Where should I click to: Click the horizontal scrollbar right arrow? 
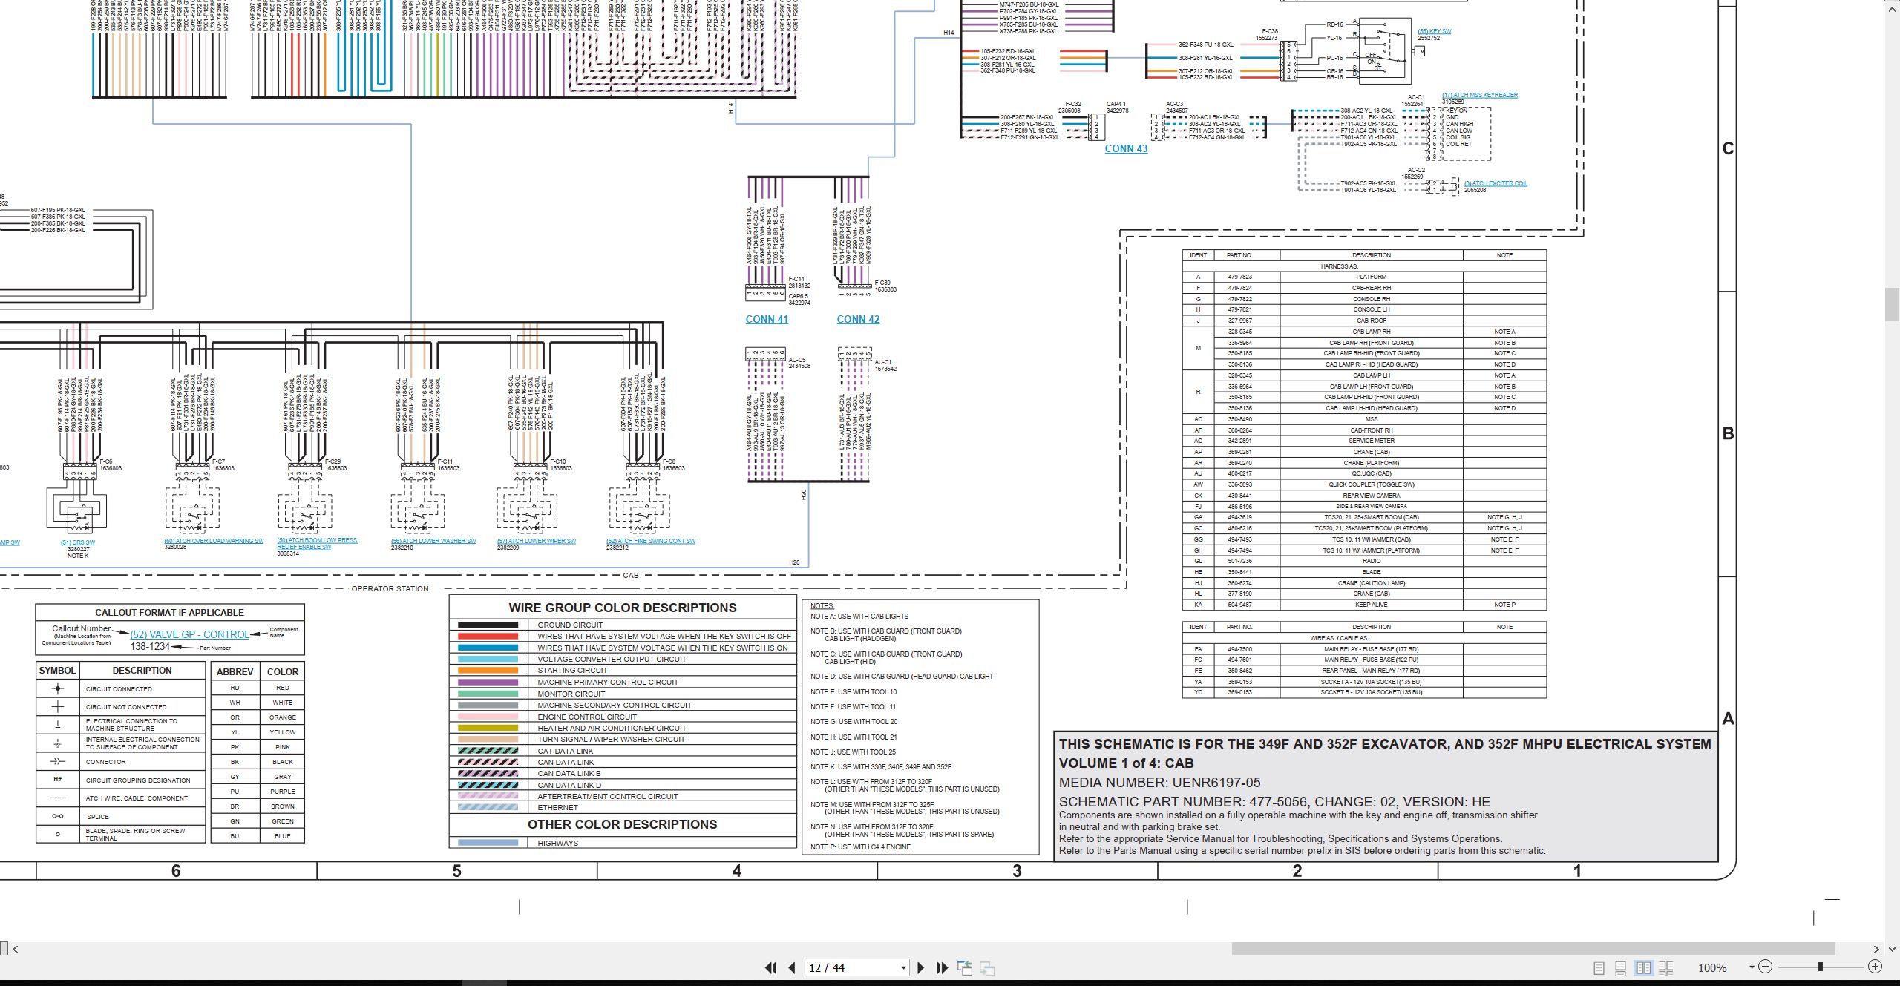(x=1876, y=948)
